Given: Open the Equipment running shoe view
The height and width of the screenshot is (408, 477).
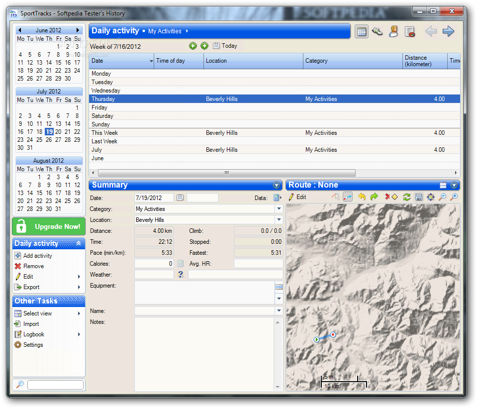Looking at the screenshot, I should [377, 31].
